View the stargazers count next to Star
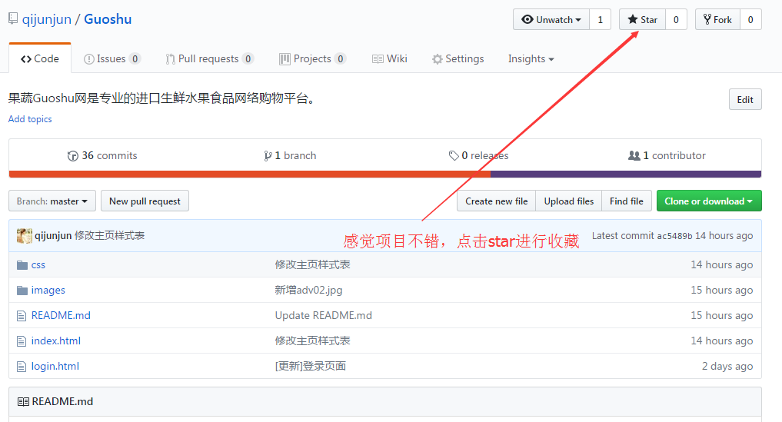Screen dimensions: 782x422 [x=676, y=19]
